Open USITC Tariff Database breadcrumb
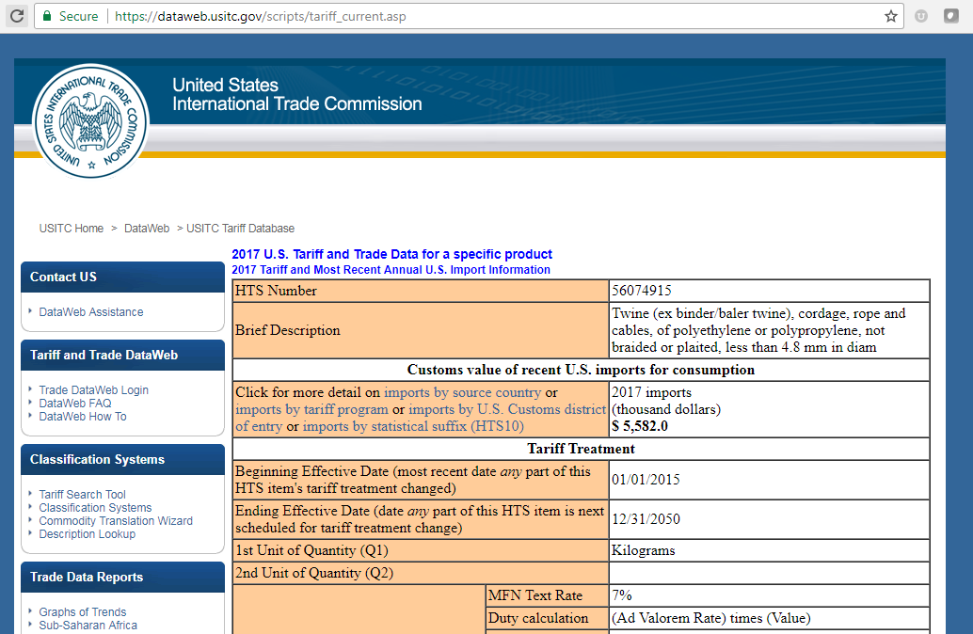 240,229
